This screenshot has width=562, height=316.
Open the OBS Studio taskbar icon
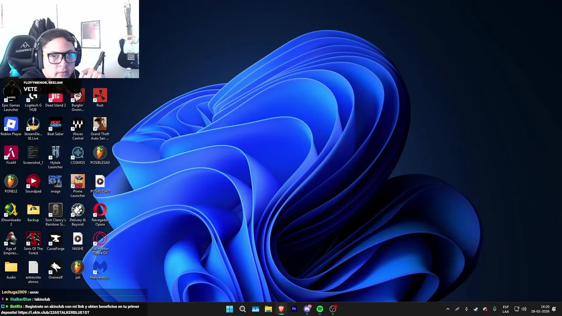pyautogui.click(x=333, y=309)
